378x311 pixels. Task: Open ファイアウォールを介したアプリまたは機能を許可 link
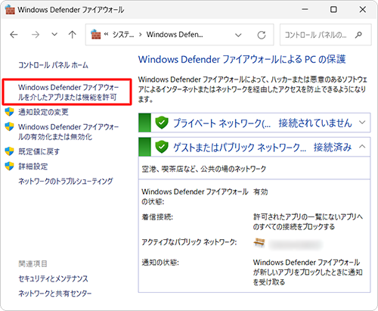click(68, 92)
